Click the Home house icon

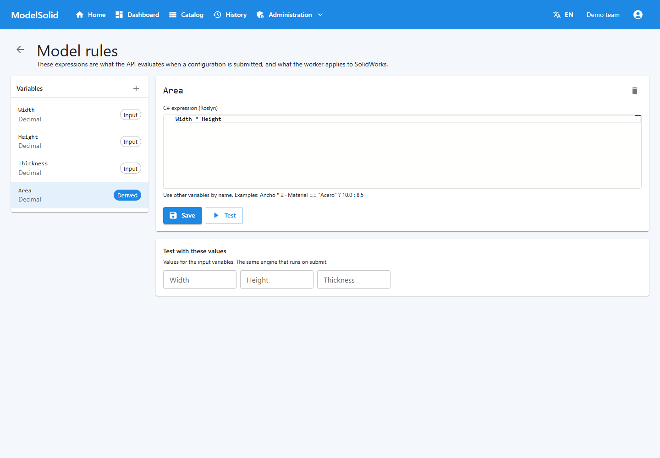coord(80,15)
